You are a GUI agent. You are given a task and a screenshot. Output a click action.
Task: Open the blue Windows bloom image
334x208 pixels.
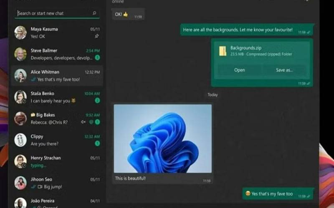(163, 139)
